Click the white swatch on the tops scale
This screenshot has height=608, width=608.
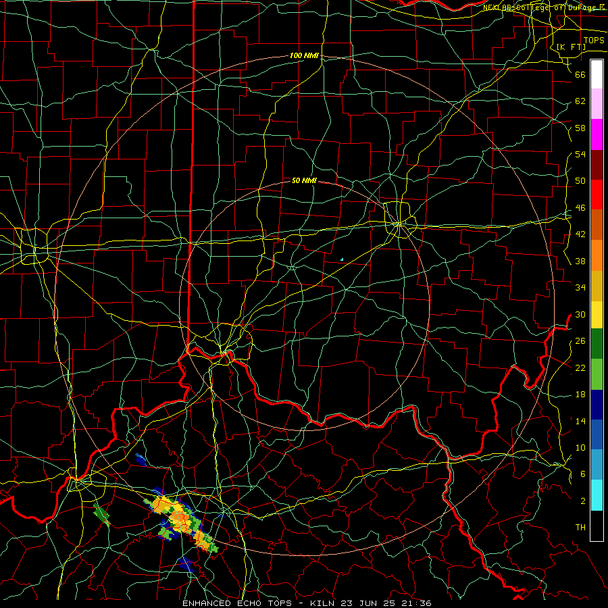click(597, 74)
